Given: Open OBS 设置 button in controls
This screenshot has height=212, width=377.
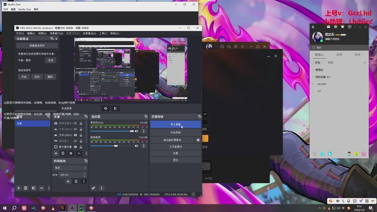Looking at the screenshot, I should click(175, 154).
